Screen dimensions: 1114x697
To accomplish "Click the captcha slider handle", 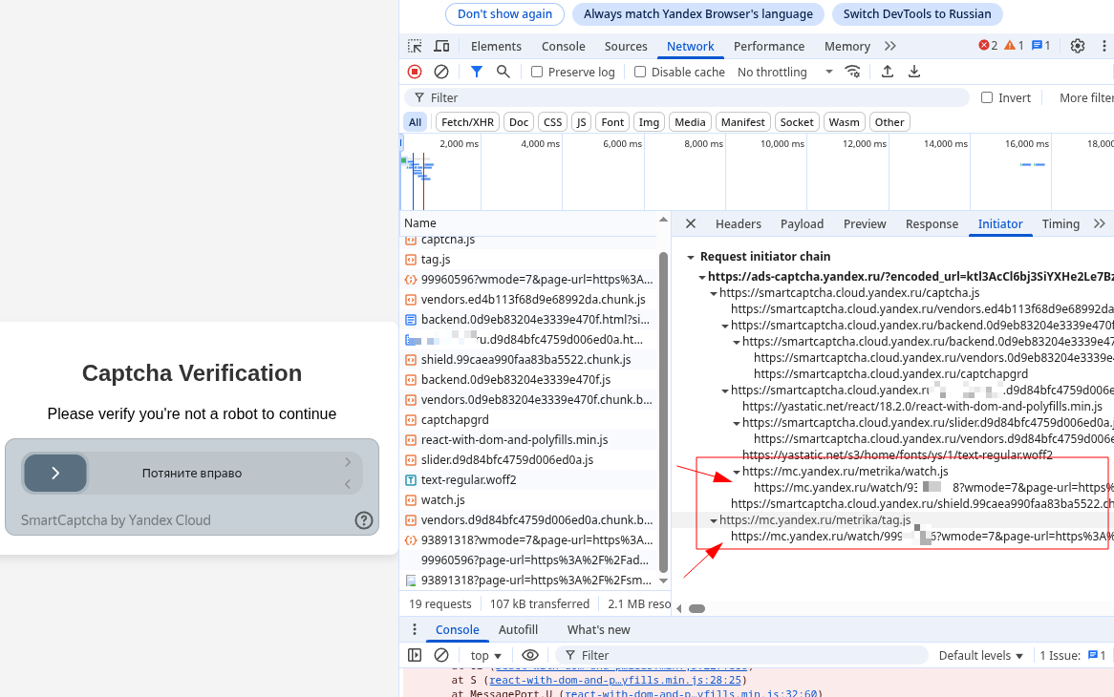I will tap(55, 473).
